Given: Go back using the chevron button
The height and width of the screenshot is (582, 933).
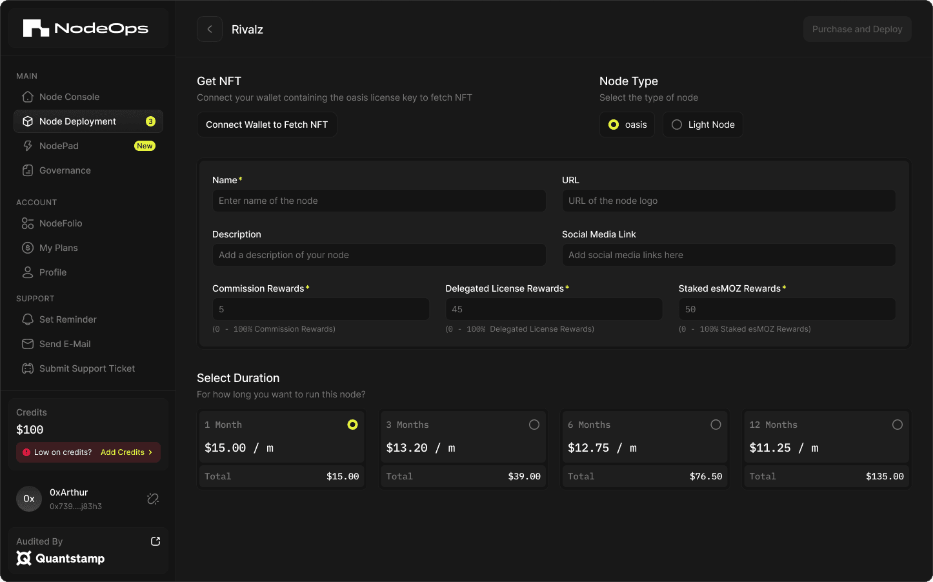Looking at the screenshot, I should coord(210,29).
